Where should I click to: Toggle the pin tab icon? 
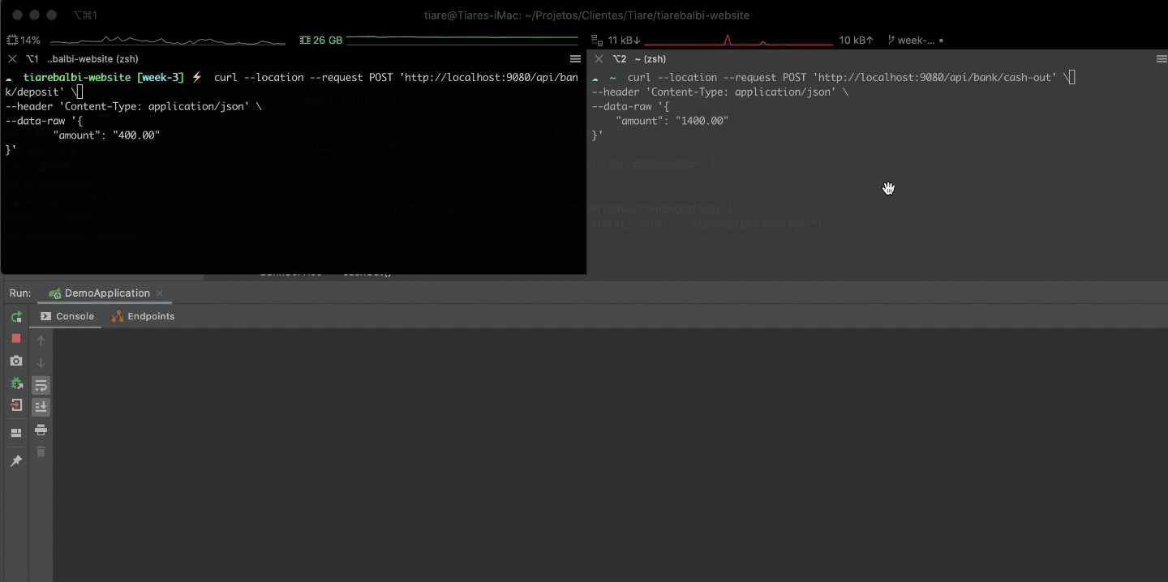tap(16, 460)
